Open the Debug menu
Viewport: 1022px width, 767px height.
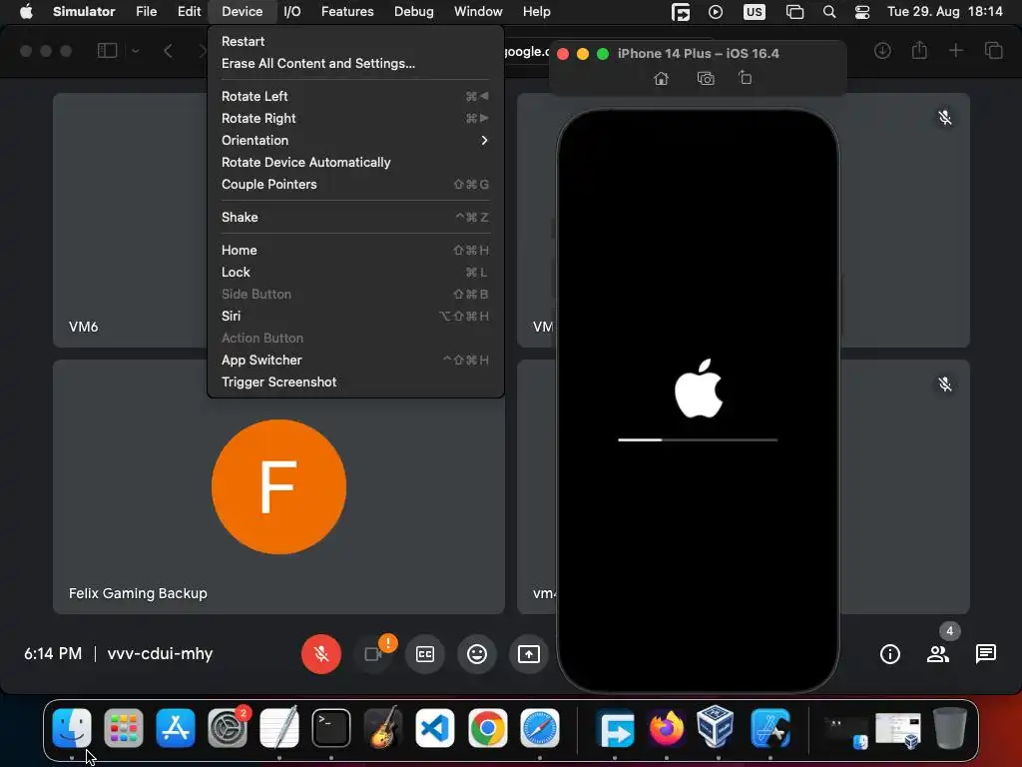coord(414,12)
